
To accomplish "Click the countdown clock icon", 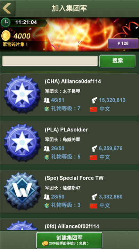I will pyautogui.click(x=6, y=22).
